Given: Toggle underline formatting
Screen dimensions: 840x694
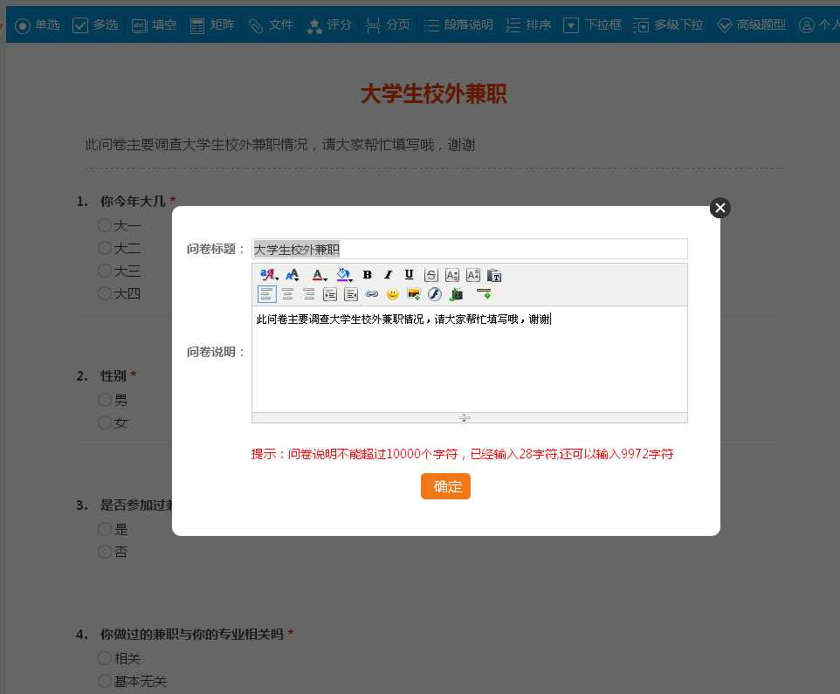Looking at the screenshot, I should [410, 275].
